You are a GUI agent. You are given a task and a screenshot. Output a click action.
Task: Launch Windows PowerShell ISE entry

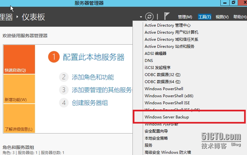(167, 103)
